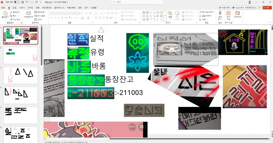Viewport: 273px width, 143px height.
Task: Click 다시 설정 (Reset)
Action: pyautogui.click(x=40, y=16)
